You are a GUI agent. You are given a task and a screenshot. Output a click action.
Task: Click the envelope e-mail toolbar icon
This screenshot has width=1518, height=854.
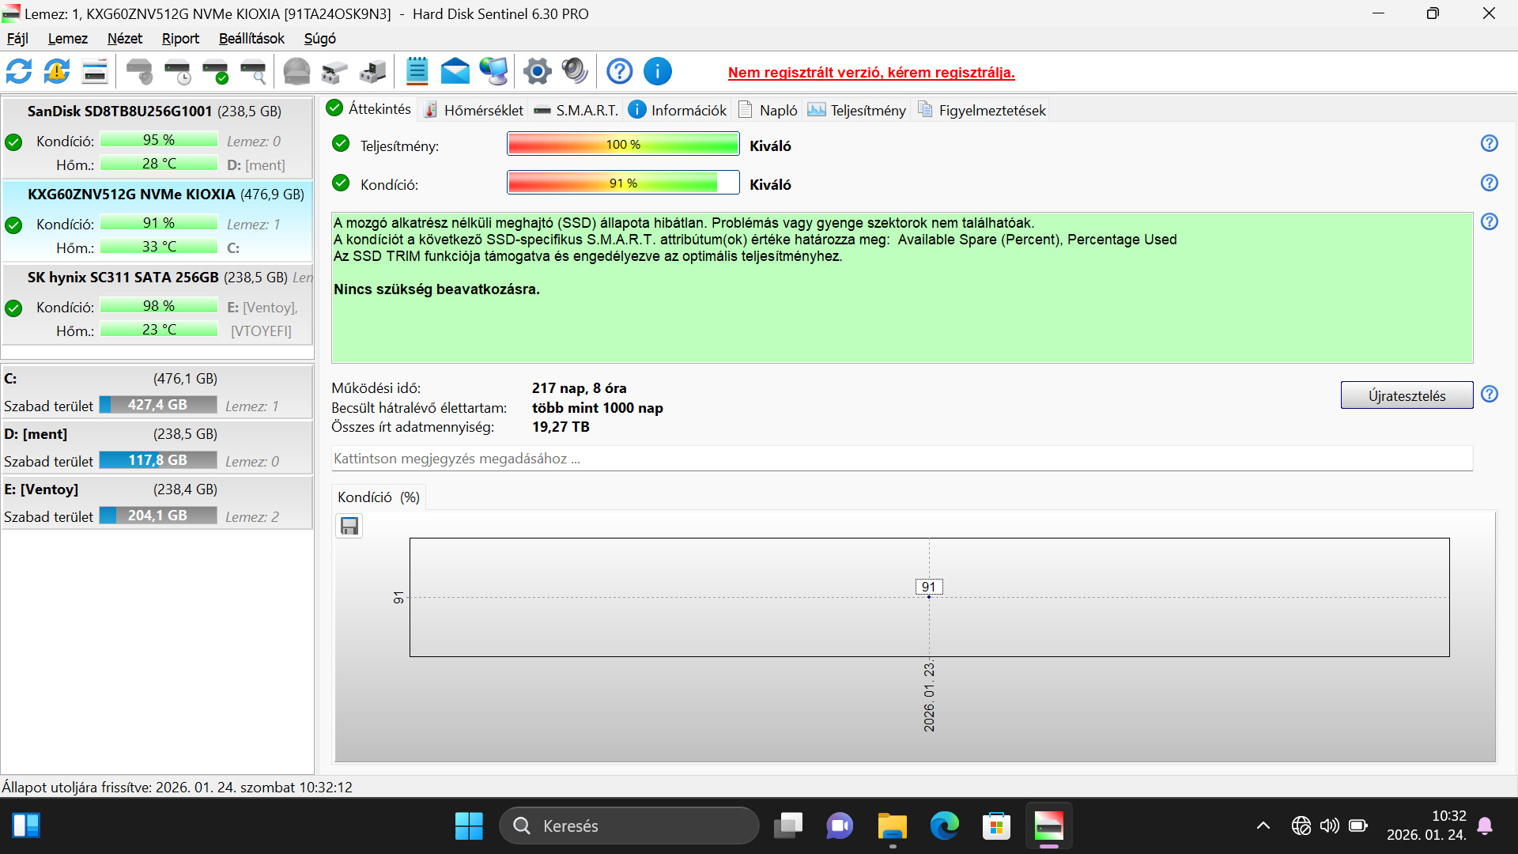[x=455, y=72]
